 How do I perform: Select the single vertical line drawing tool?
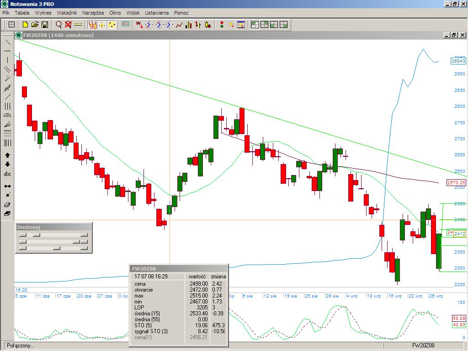tap(7, 60)
